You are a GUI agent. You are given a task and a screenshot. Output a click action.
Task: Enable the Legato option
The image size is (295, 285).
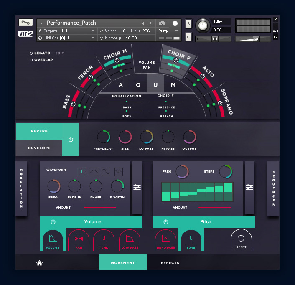point(31,53)
